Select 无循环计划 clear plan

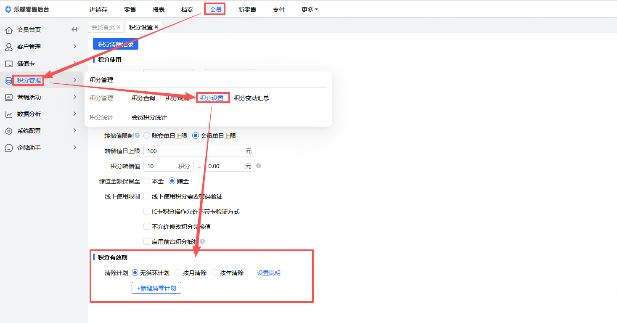click(x=135, y=273)
